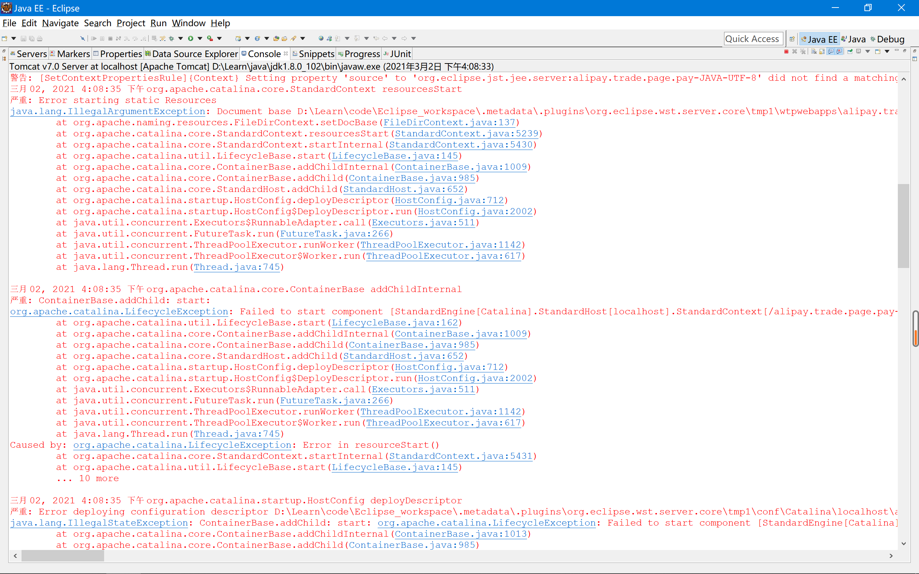919x574 pixels.
Task: Toggle Skip All Breakpoints in toolbar
Action: 83,39
